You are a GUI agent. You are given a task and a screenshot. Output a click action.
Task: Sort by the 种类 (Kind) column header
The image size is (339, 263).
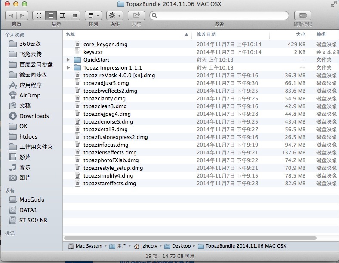[x=325, y=34]
